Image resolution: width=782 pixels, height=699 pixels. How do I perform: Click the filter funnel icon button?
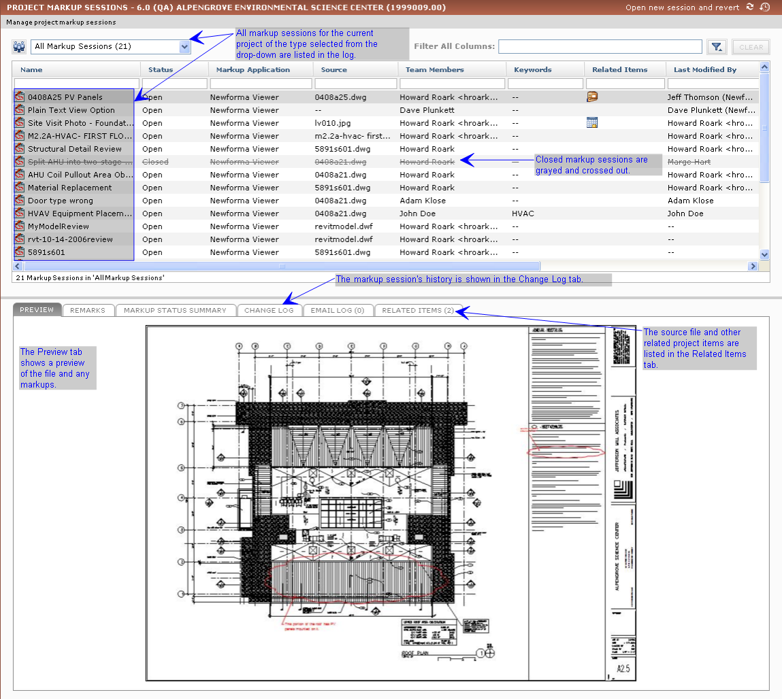[x=717, y=47]
